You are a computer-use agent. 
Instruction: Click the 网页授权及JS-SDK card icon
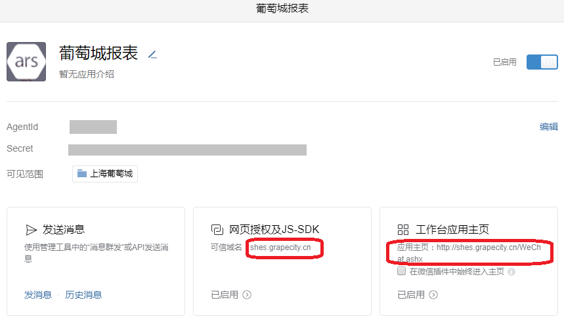coord(217,230)
